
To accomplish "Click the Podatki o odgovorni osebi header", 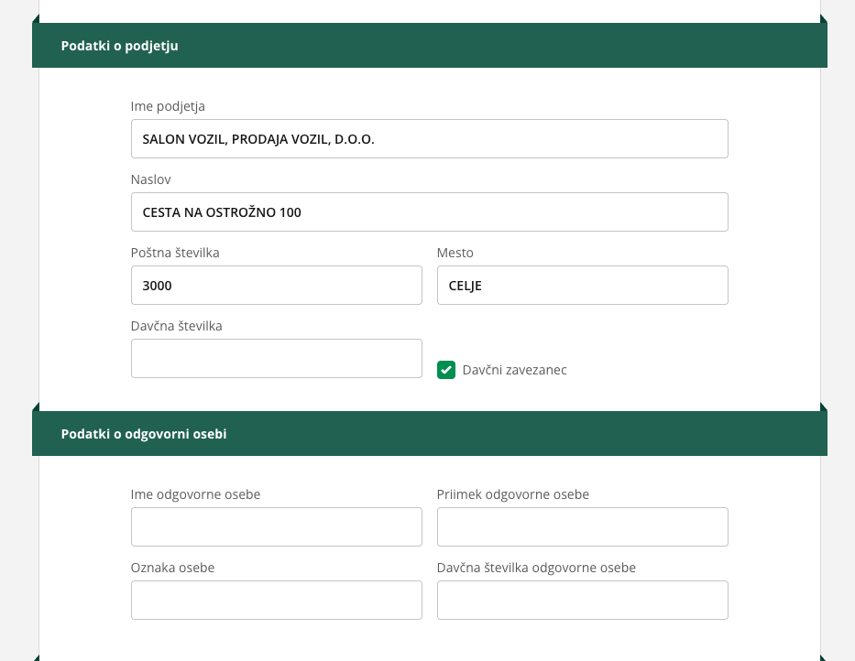I will [144, 434].
